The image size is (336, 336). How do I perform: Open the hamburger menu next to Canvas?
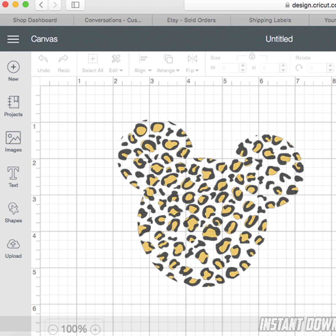13,39
